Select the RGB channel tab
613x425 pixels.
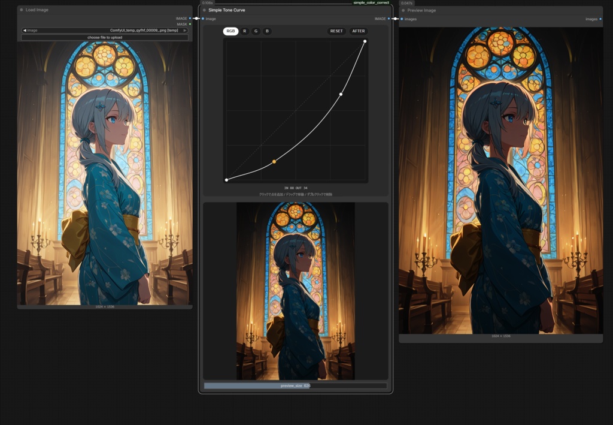(x=230, y=31)
